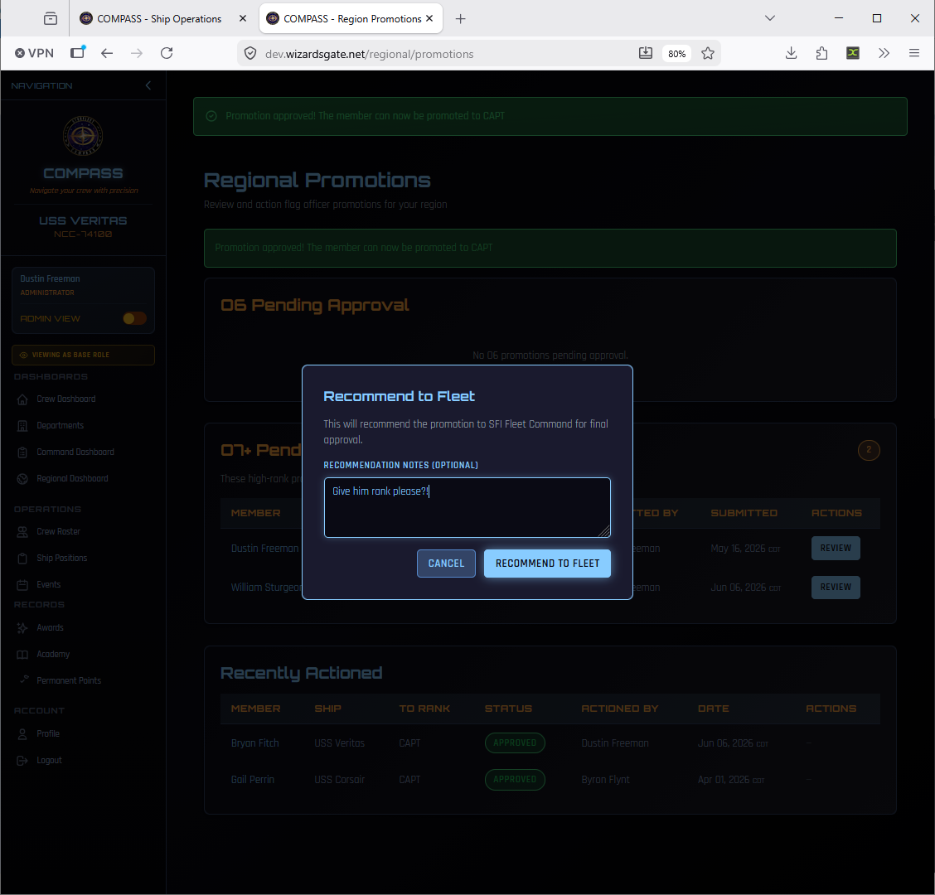Open Command Dashboard link
The image size is (935, 895).
tap(75, 452)
